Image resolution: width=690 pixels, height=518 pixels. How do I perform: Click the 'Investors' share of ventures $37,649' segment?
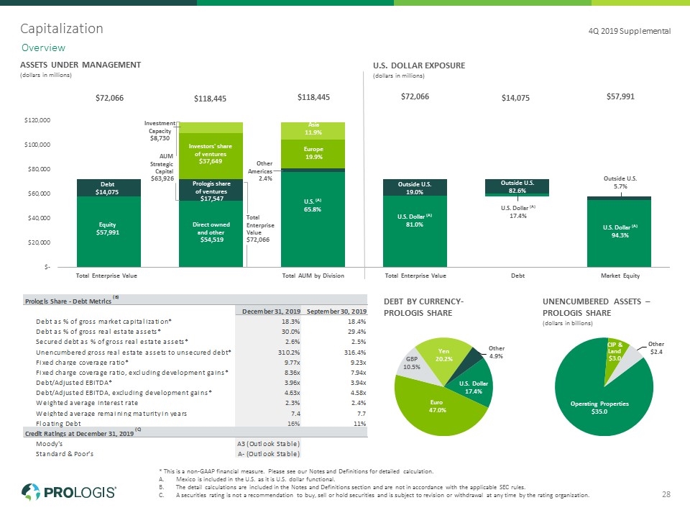click(x=211, y=156)
